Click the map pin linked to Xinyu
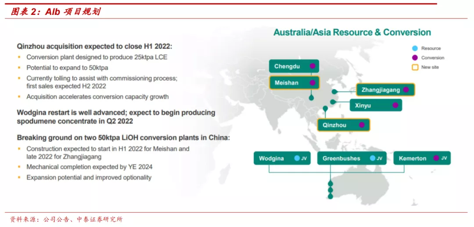Image resolution: width=474 pixels, height=227 pixels. pyautogui.click(x=333, y=102)
